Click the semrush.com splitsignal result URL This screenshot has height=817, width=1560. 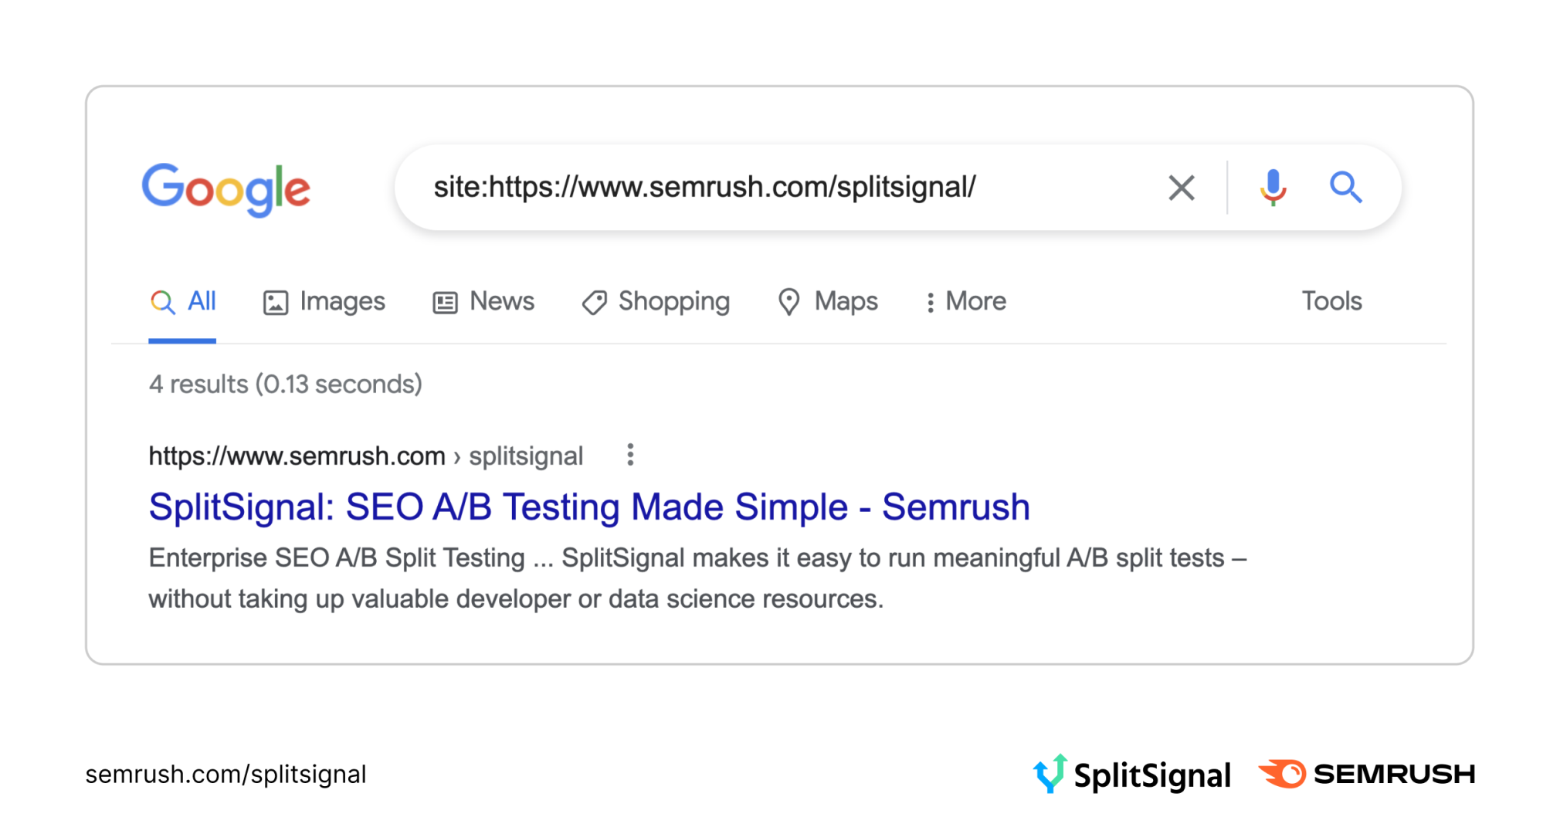click(365, 456)
